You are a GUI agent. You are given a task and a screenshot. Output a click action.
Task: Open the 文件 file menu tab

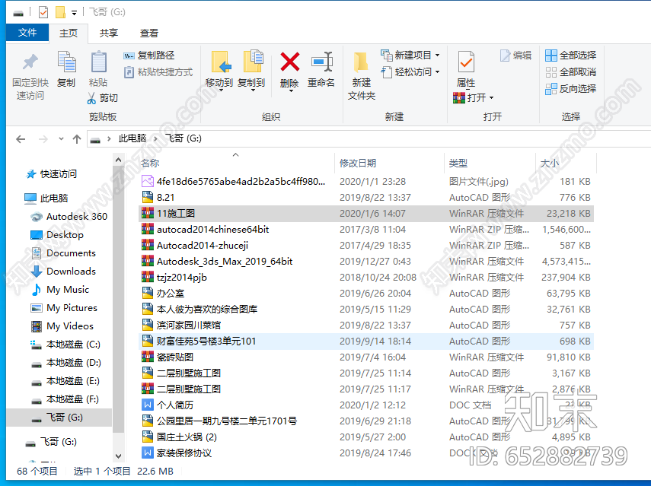[x=27, y=33]
